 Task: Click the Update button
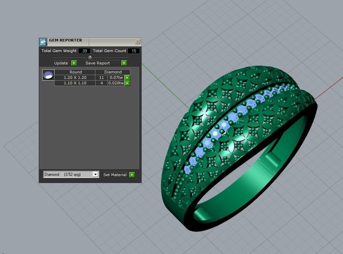click(62, 63)
